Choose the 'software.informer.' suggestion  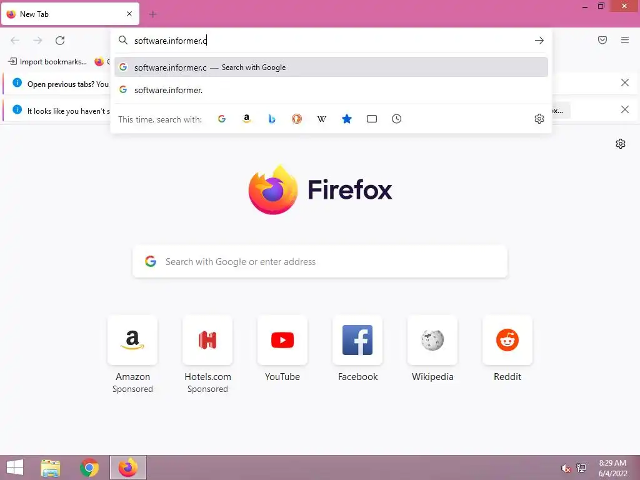coord(331,90)
